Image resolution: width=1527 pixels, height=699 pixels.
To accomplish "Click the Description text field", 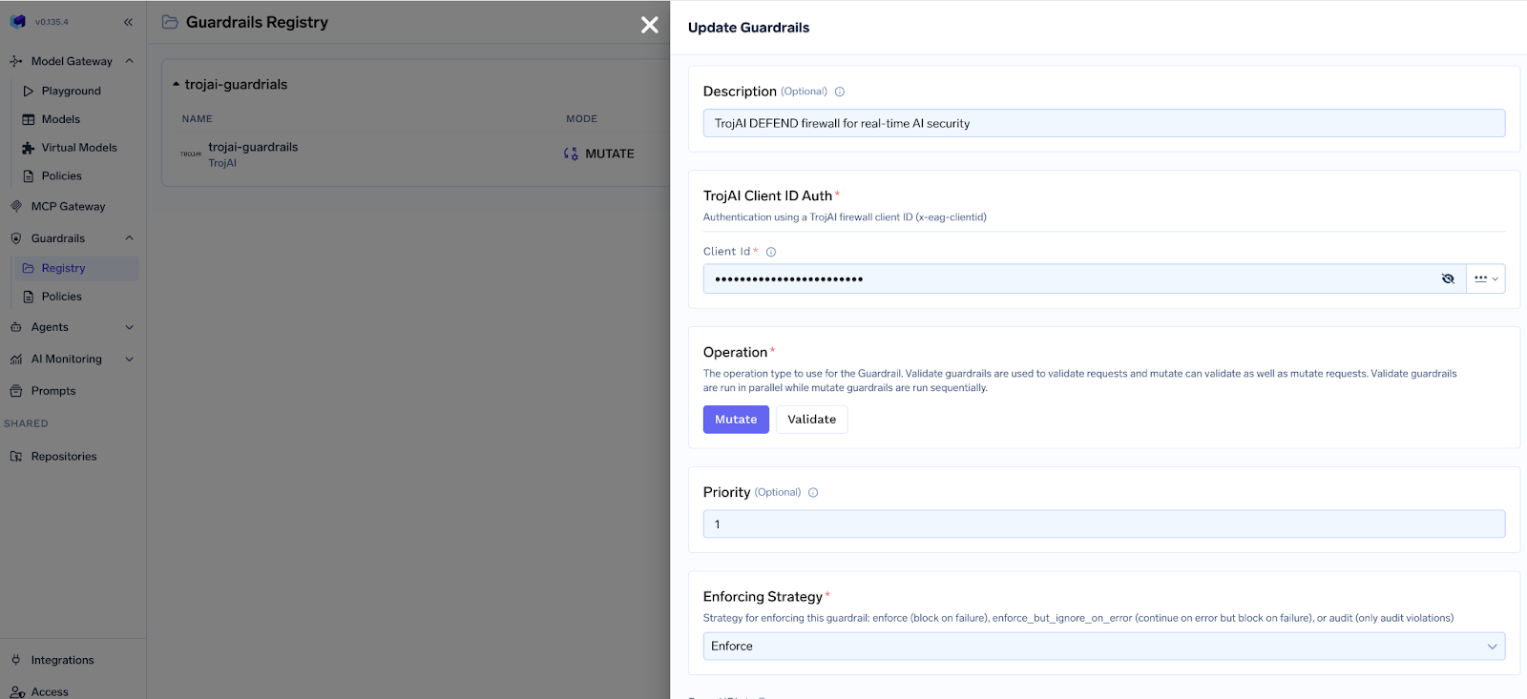I will pos(1104,123).
